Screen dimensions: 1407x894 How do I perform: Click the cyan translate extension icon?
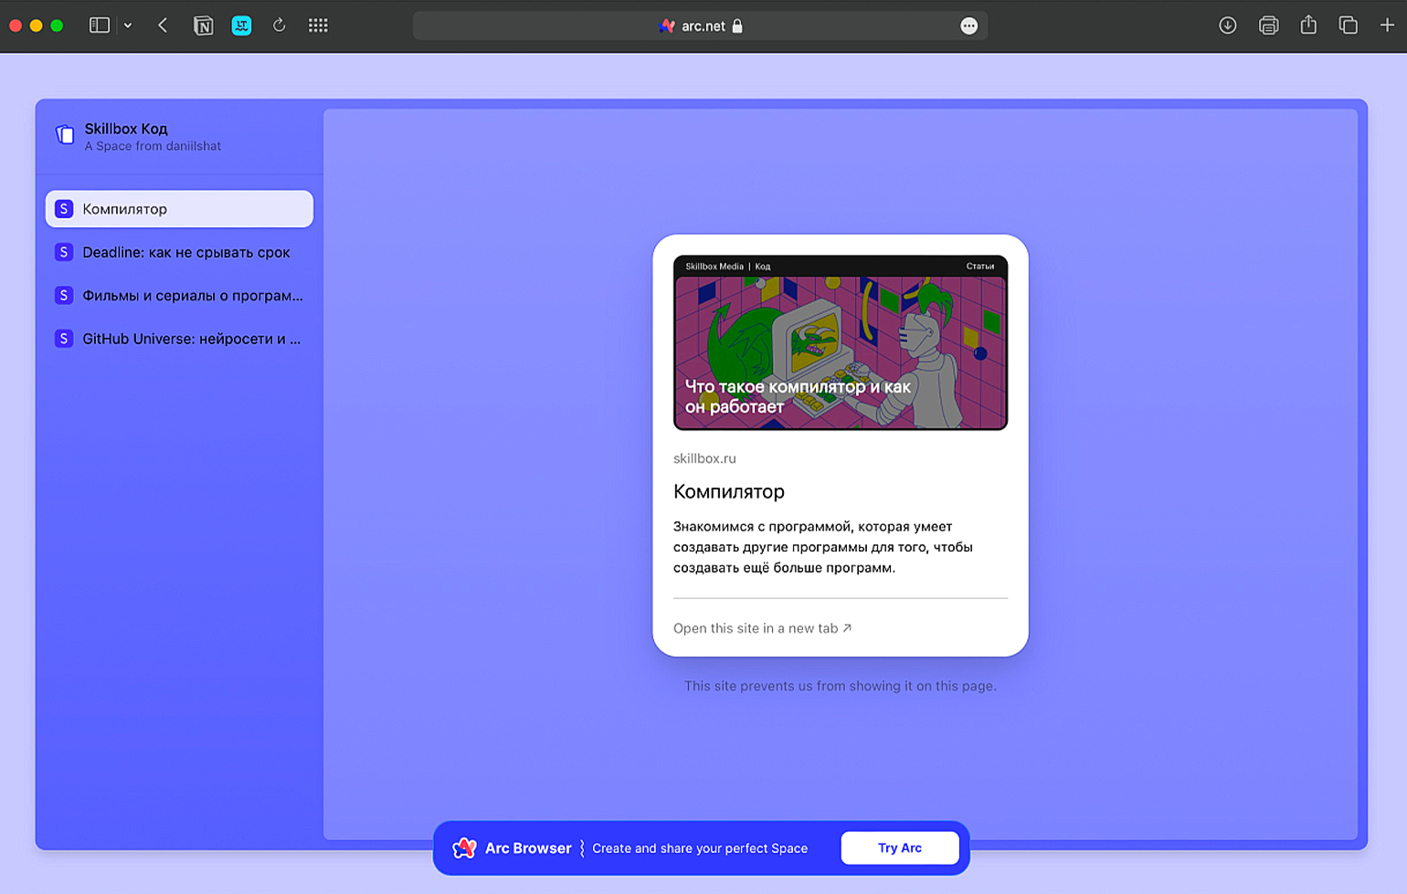[x=241, y=26]
